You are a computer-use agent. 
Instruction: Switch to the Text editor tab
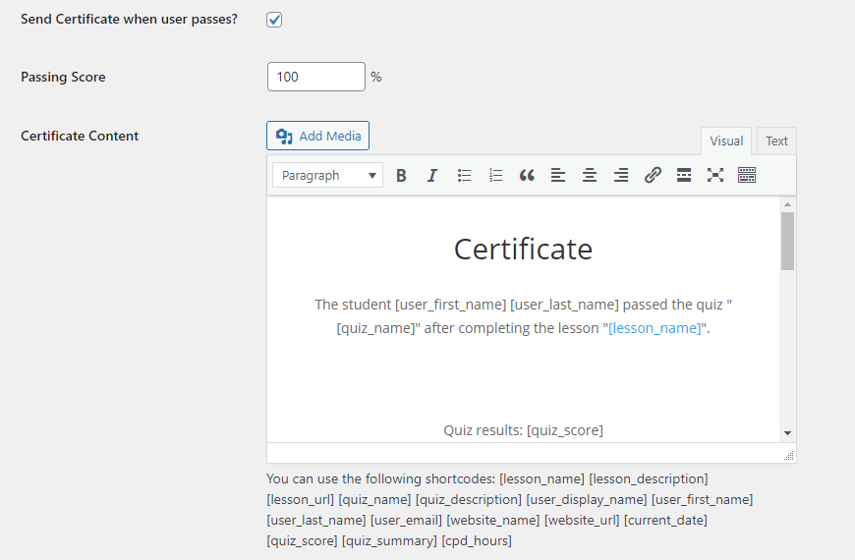[x=776, y=141]
